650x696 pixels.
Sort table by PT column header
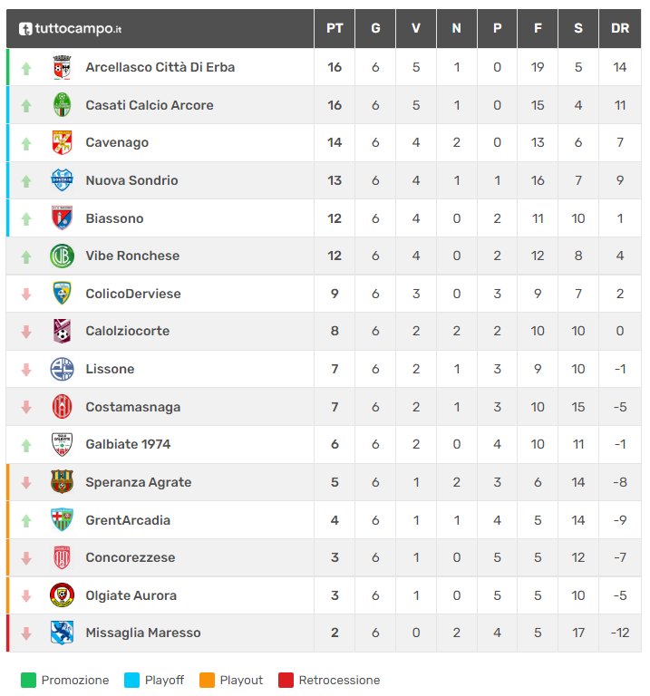(x=335, y=29)
